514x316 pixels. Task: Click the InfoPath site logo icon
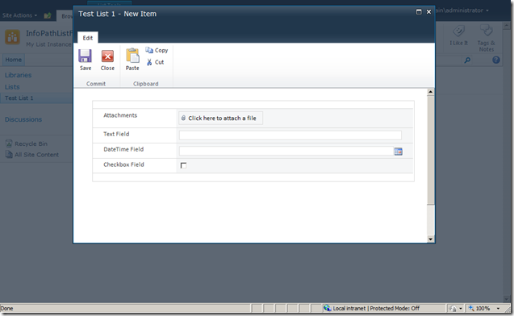coord(12,37)
